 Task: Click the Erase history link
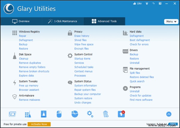tap(82, 36)
